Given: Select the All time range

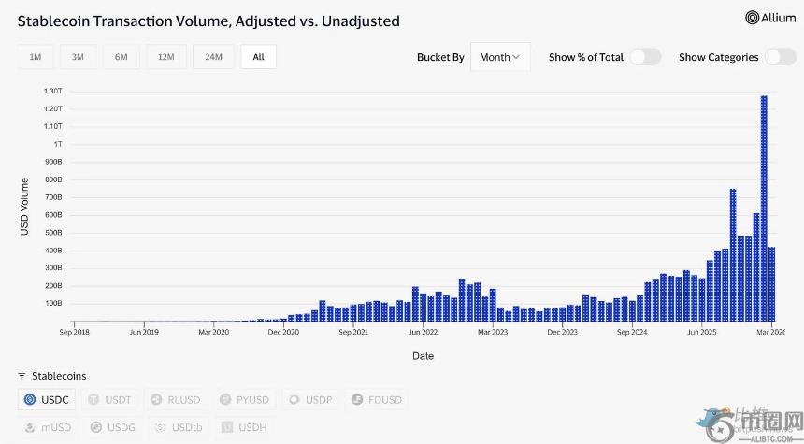Looking at the screenshot, I should pos(258,57).
